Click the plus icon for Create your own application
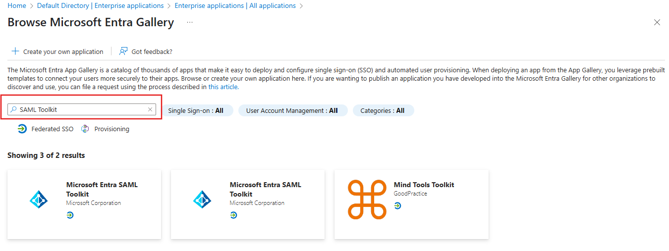 tap(15, 51)
